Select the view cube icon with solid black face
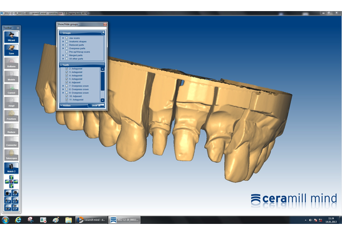This screenshot has height=235, width=342. pos(8,193)
